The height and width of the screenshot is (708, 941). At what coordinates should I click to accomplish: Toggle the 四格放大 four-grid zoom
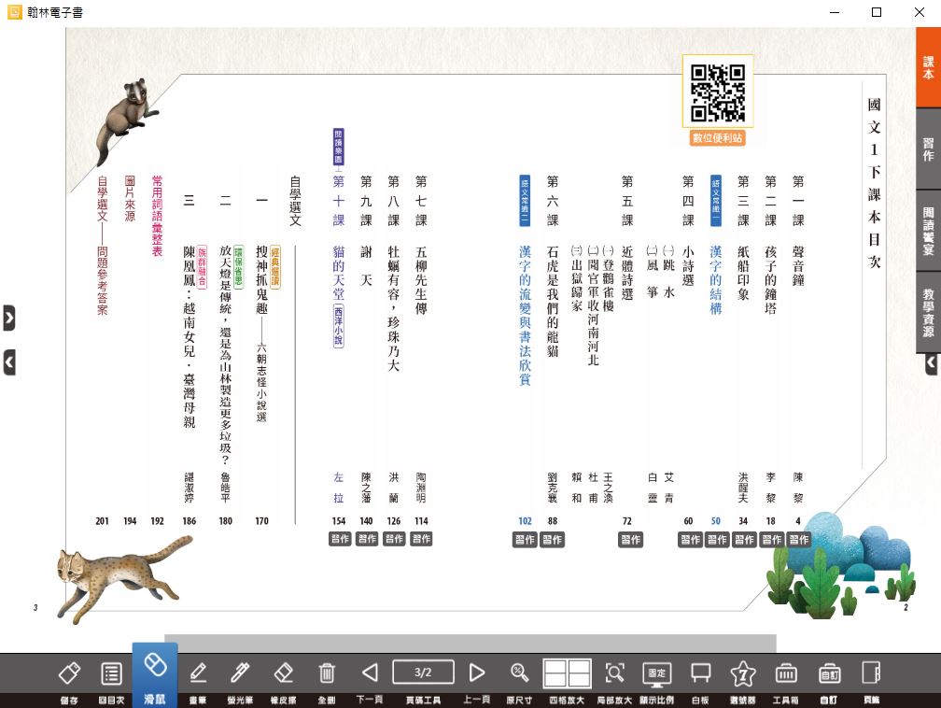click(567, 673)
